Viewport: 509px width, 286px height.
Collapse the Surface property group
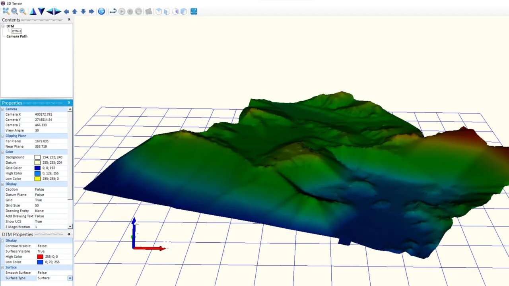(x=2, y=267)
